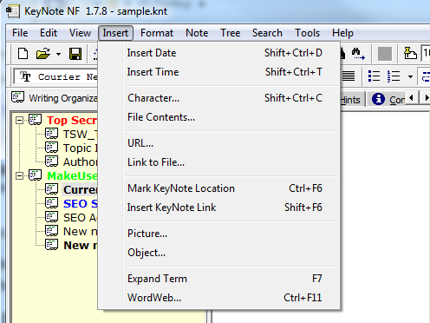Screen dimensions: 430x323
Task: Open the Help menu
Action: click(342, 33)
